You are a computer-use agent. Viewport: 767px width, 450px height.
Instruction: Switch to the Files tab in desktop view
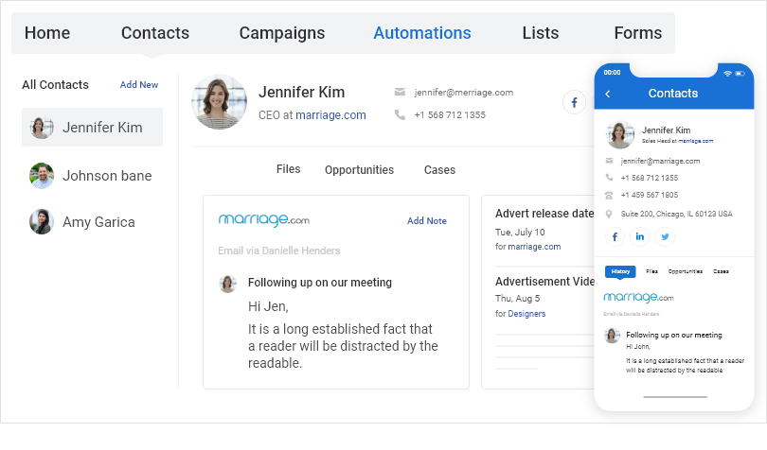[x=288, y=169]
